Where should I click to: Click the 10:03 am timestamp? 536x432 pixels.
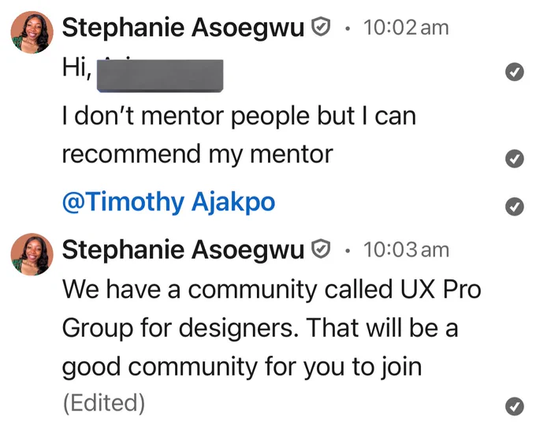click(406, 249)
